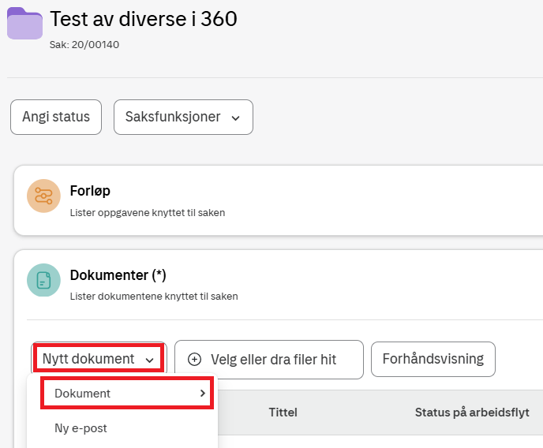Expand the Forløp panel heading
This screenshot has width=543, height=448.
coord(89,190)
